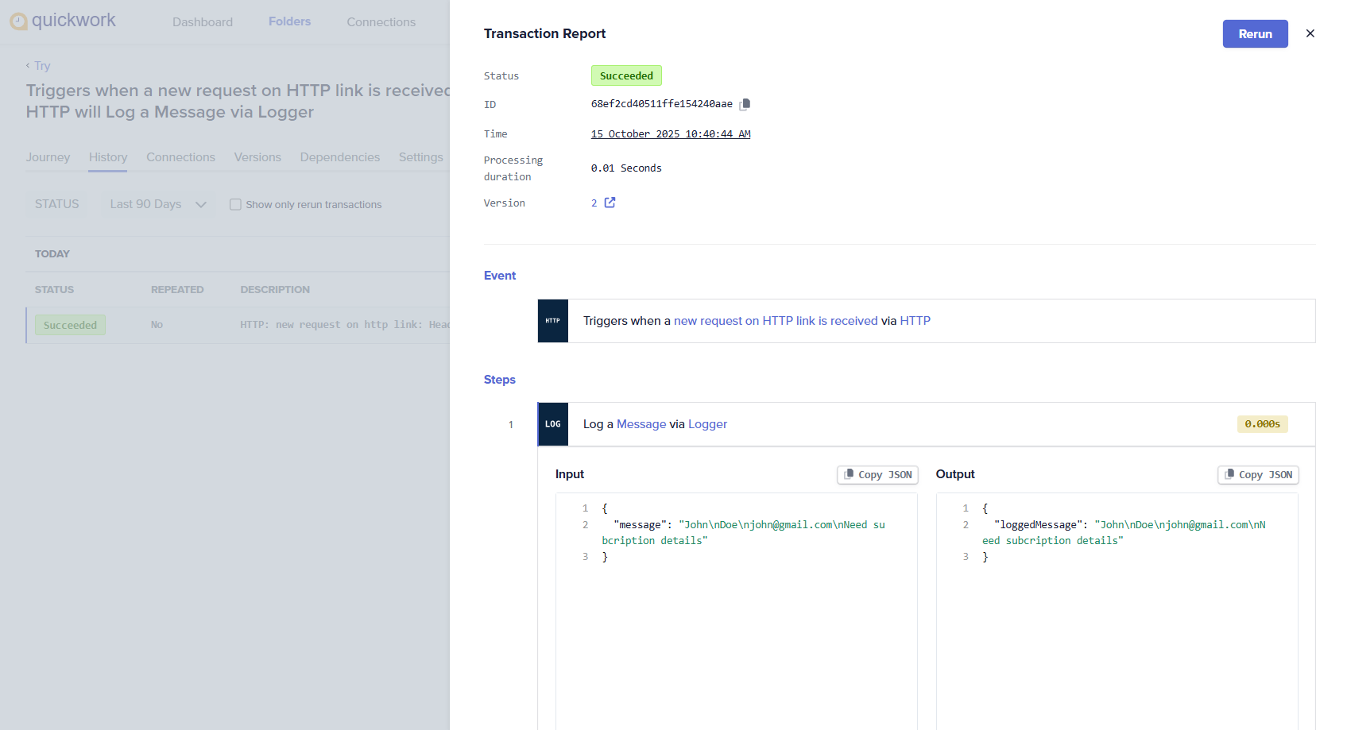Click the quickwork logo icon

[18, 21]
